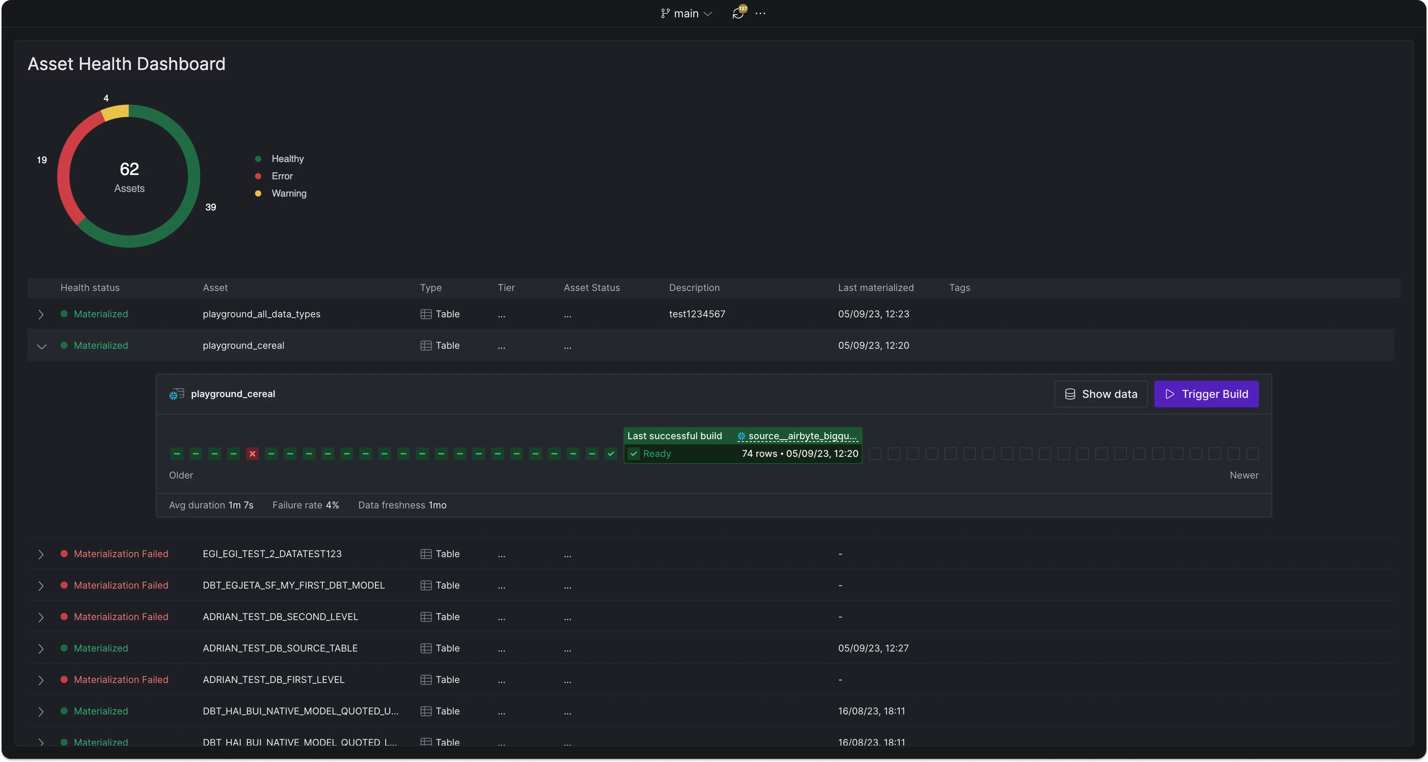Expand the ADRIAN_TEST_DB_SECOND_LEVEL row

[x=41, y=617]
